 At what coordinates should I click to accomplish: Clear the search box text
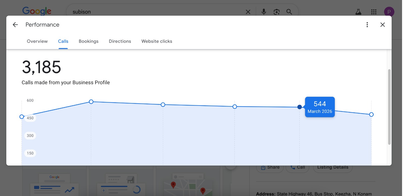click(248, 12)
